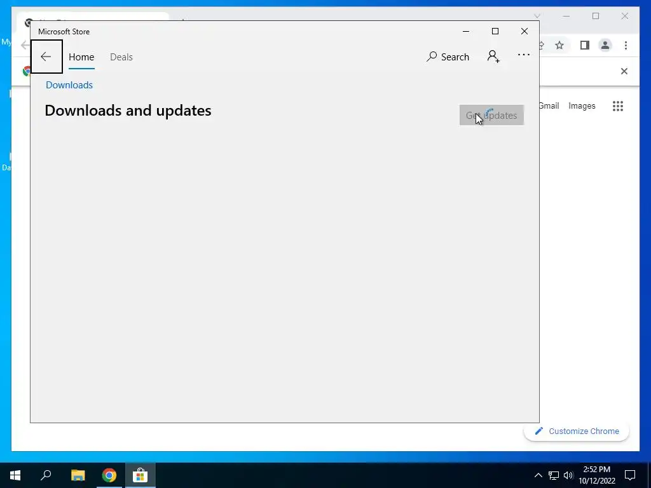The height and width of the screenshot is (488, 651).
Task: Bookmark this page with Chrome's star icon
Action: click(559, 45)
